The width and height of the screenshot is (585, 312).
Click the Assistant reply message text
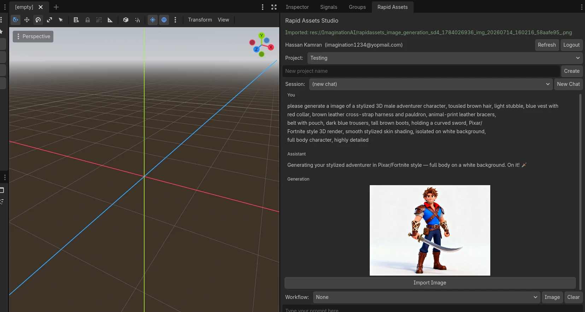[x=407, y=165]
